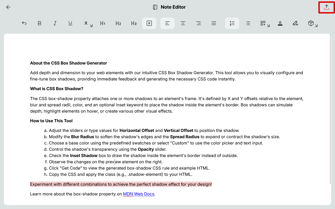Select the highlighter pen tool
335x209 pixels.
click(x=295, y=23)
